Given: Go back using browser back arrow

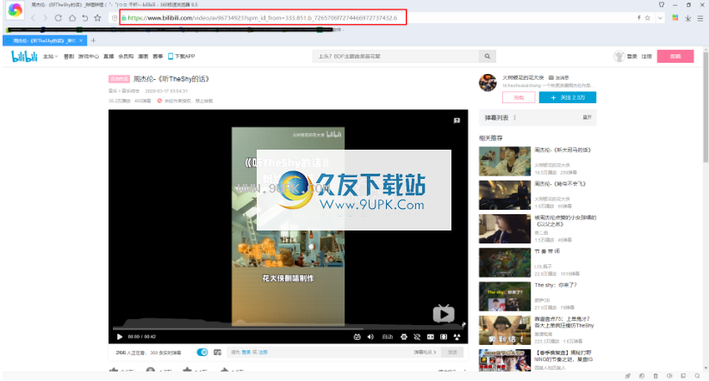Looking at the screenshot, I should 33,18.
